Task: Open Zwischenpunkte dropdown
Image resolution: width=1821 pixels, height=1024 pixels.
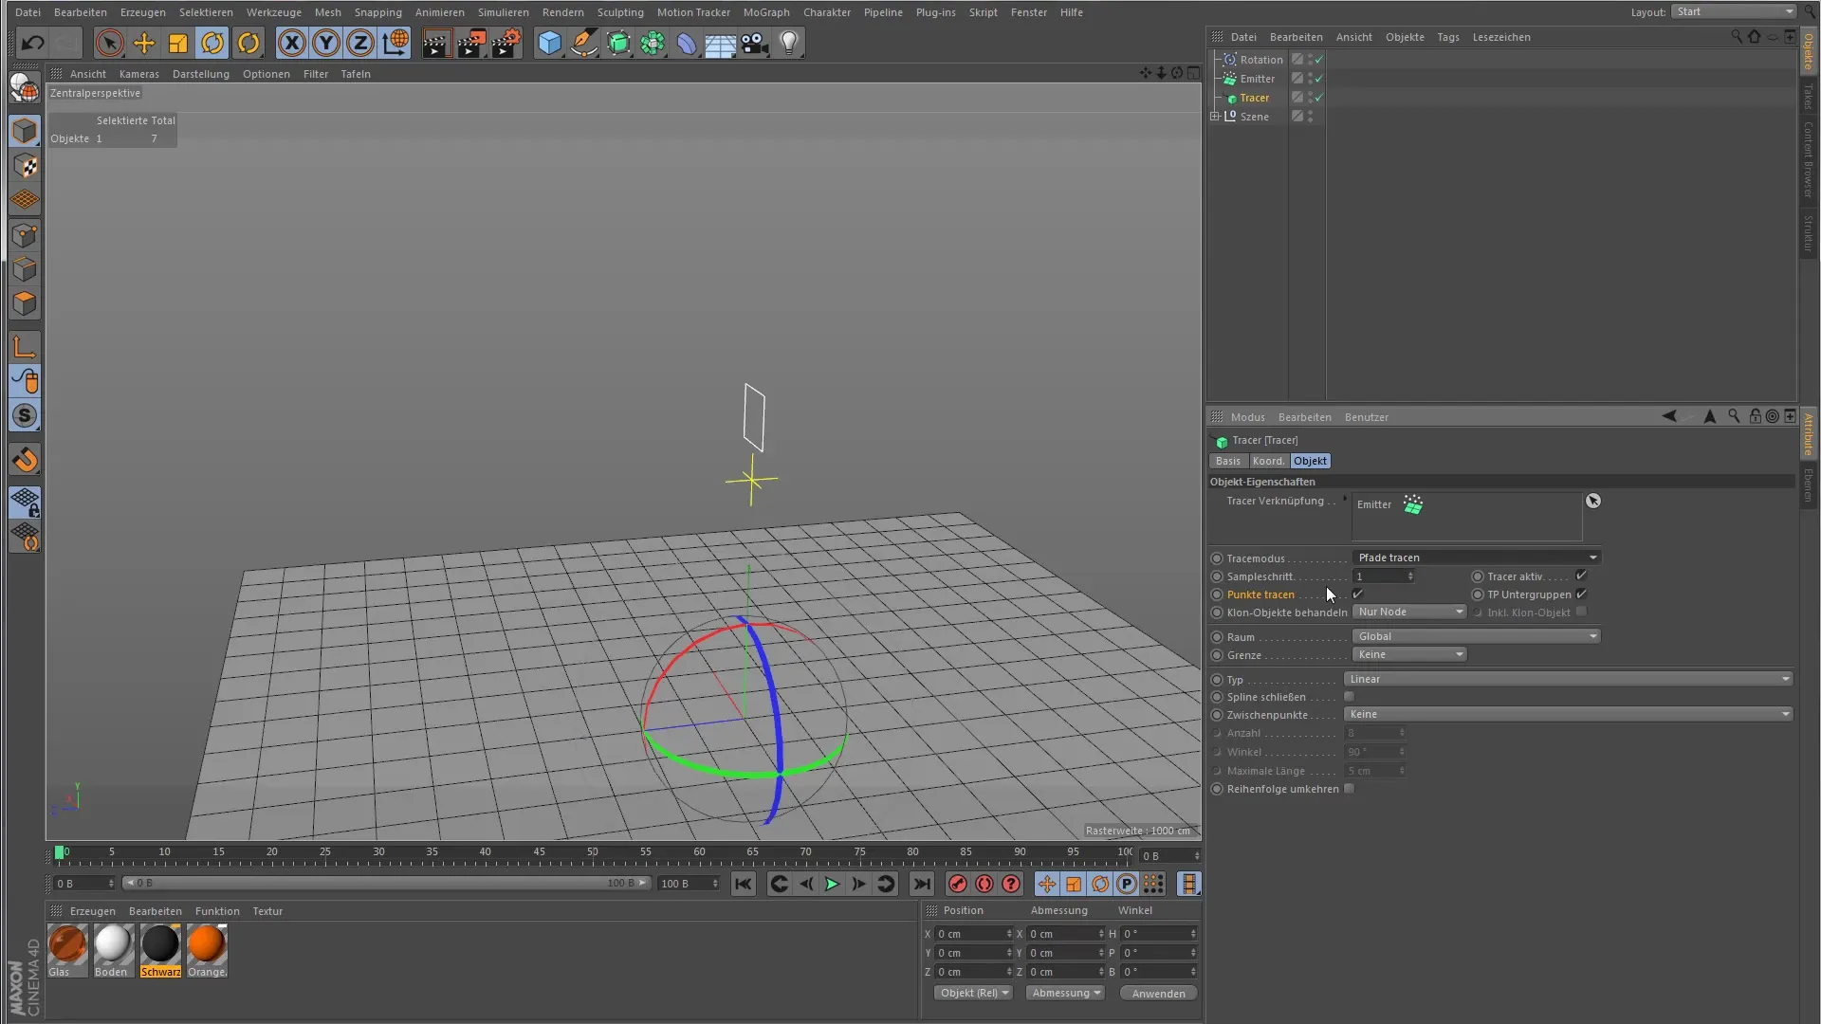Action: click(1569, 714)
